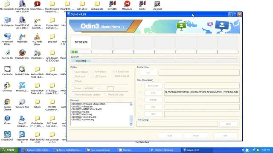Select the 0:[COM3] ID:COM box
Screen dimensions: 273x153
pyautogui.click(x=81, y=61)
